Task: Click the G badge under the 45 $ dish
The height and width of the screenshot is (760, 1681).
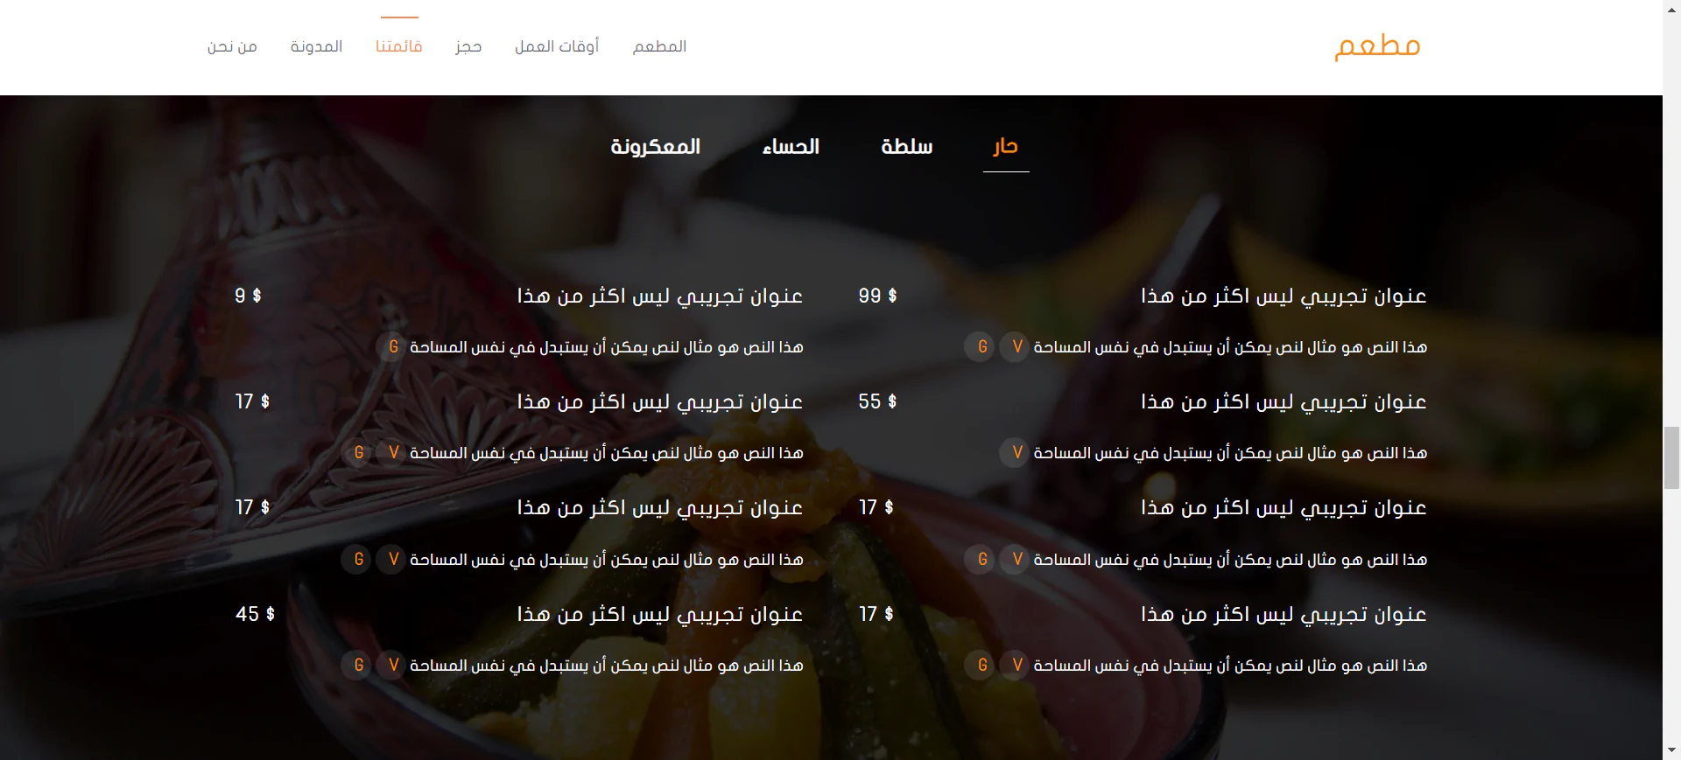Action: (x=358, y=666)
